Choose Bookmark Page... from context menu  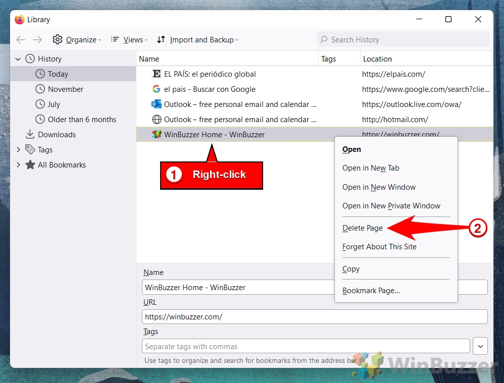(396, 291)
